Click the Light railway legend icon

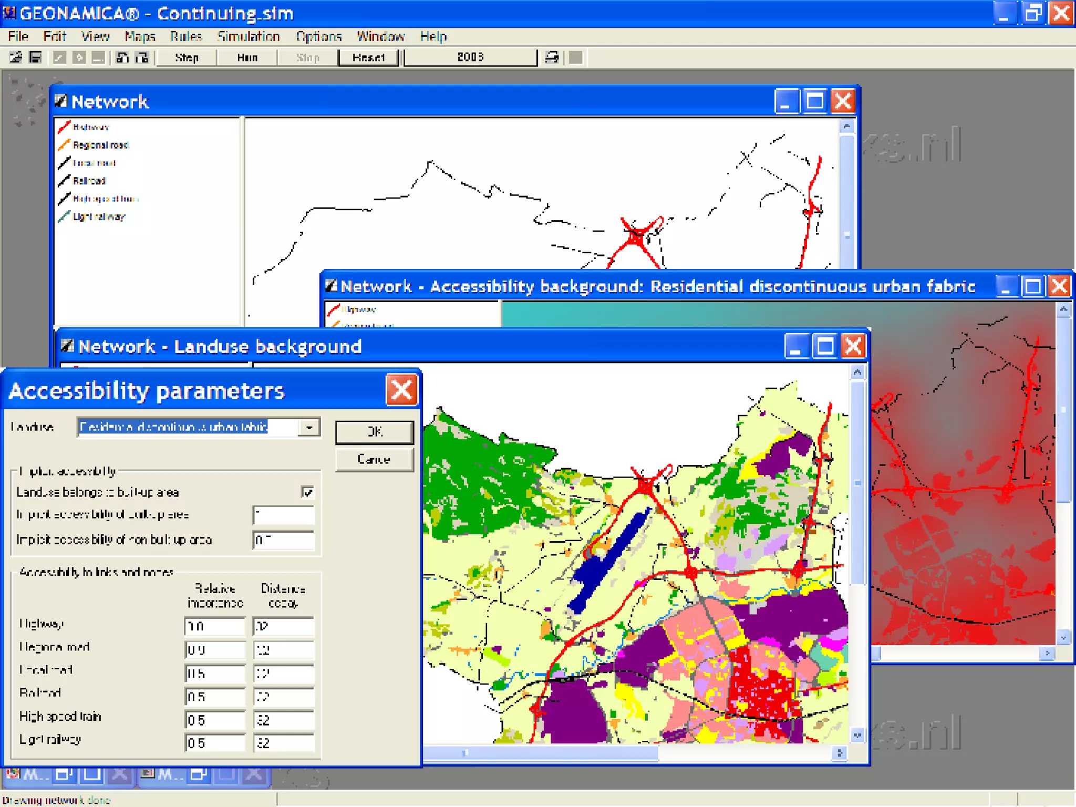65,216
